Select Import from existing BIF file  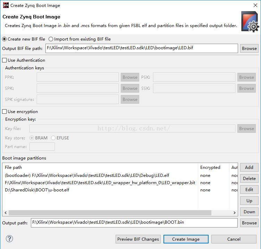(79, 39)
